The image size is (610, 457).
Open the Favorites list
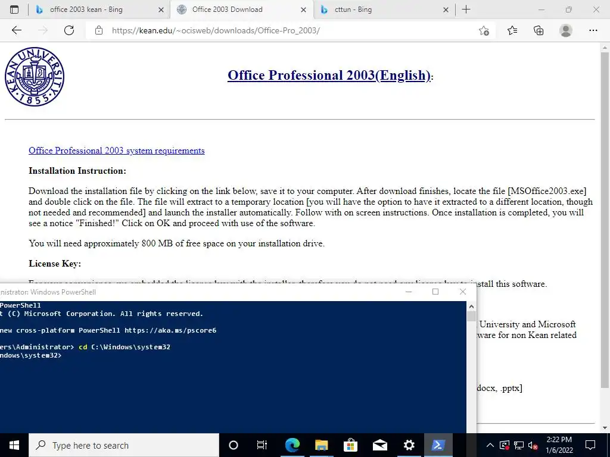coord(512,30)
